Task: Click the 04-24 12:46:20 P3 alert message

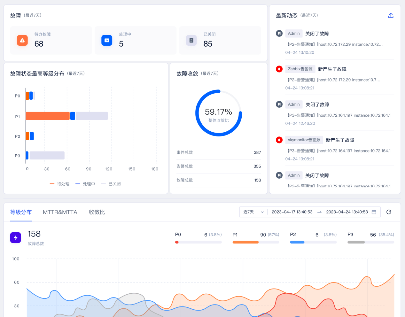Action: tap(339, 115)
